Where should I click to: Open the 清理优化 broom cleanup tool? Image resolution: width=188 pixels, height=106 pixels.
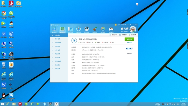tap(95, 30)
